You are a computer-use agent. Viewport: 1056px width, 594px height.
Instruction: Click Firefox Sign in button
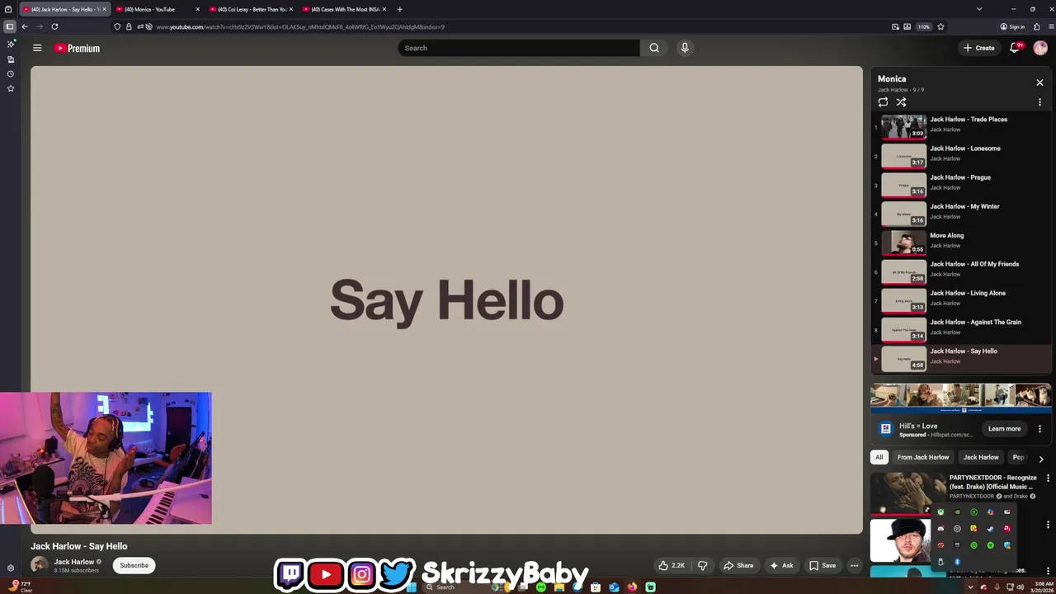pyautogui.click(x=1012, y=26)
